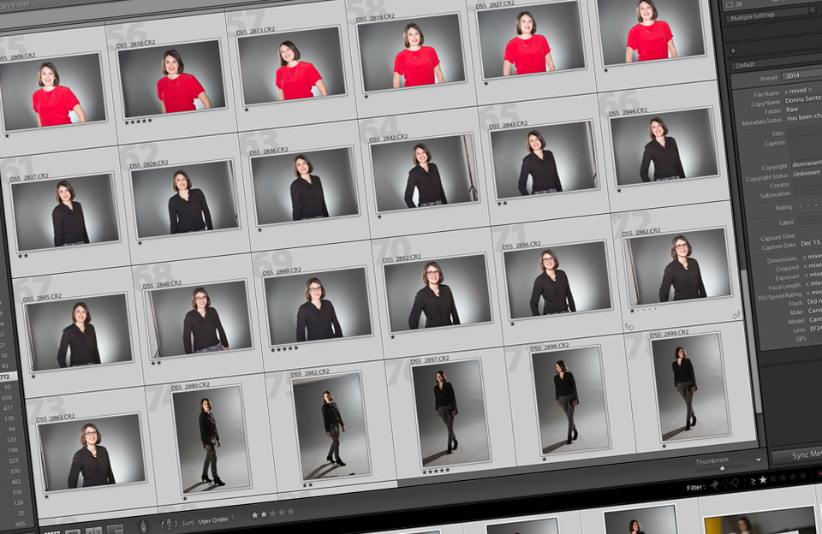Filter by flagged photos icon
This screenshot has height=534, width=822.
(x=714, y=485)
